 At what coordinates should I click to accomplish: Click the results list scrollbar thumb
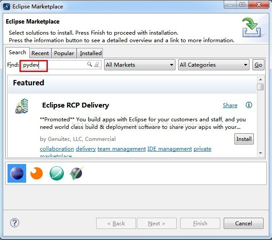(260, 87)
